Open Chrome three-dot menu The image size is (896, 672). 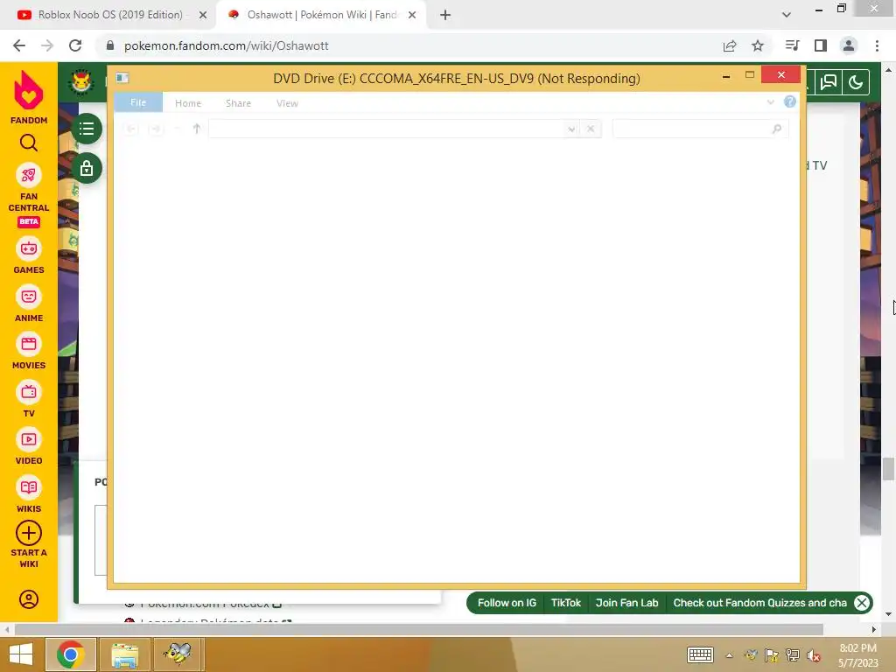pos(877,45)
